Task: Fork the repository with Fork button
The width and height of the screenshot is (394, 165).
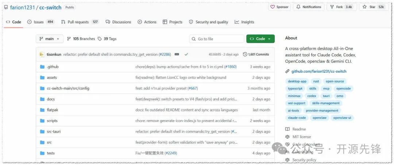Action: coord(341,7)
